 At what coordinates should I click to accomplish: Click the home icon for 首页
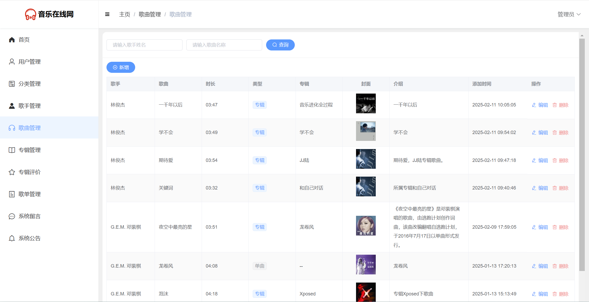point(12,40)
